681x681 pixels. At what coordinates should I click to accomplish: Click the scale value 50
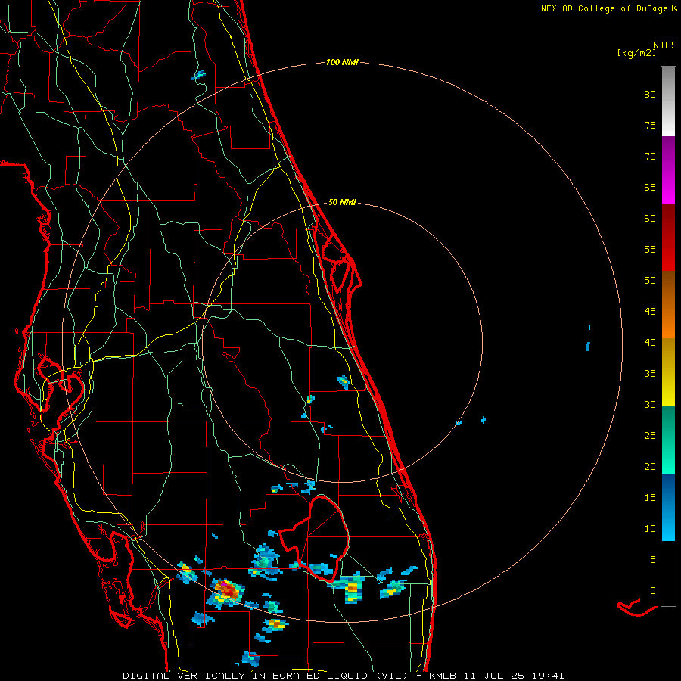pyautogui.click(x=650, y=281)
